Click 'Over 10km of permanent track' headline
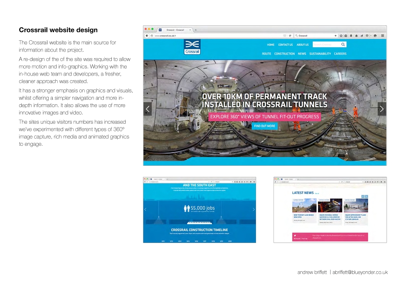 point(265,101)
